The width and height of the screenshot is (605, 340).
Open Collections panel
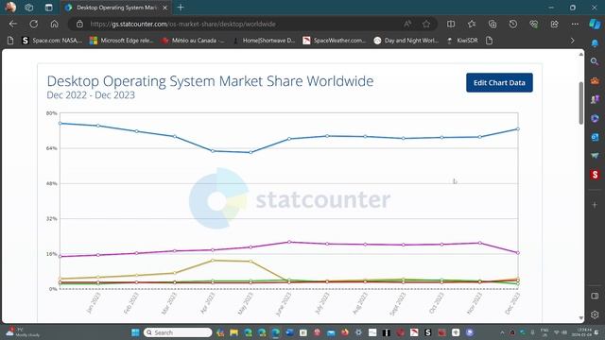[x=493, y=24]
